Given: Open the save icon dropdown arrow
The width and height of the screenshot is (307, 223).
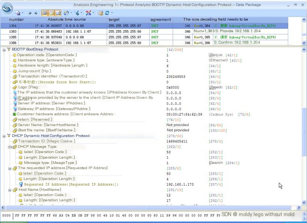Looking at the screenshot, I should (x=23, y=13).
